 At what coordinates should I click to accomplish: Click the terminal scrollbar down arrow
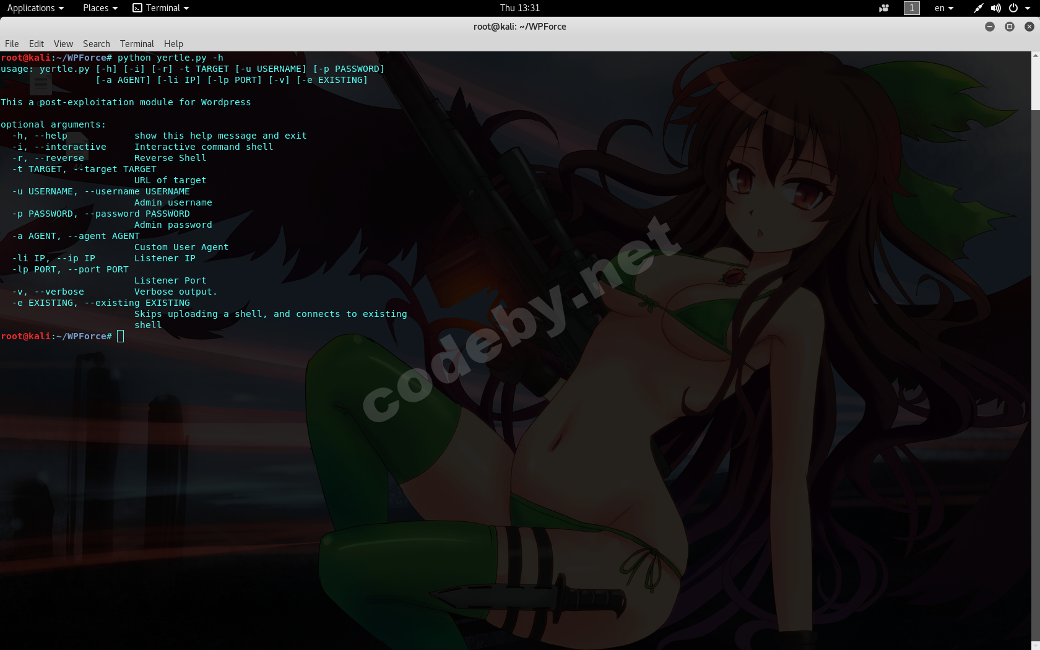pyautogui.click(x=1035, y=646)
